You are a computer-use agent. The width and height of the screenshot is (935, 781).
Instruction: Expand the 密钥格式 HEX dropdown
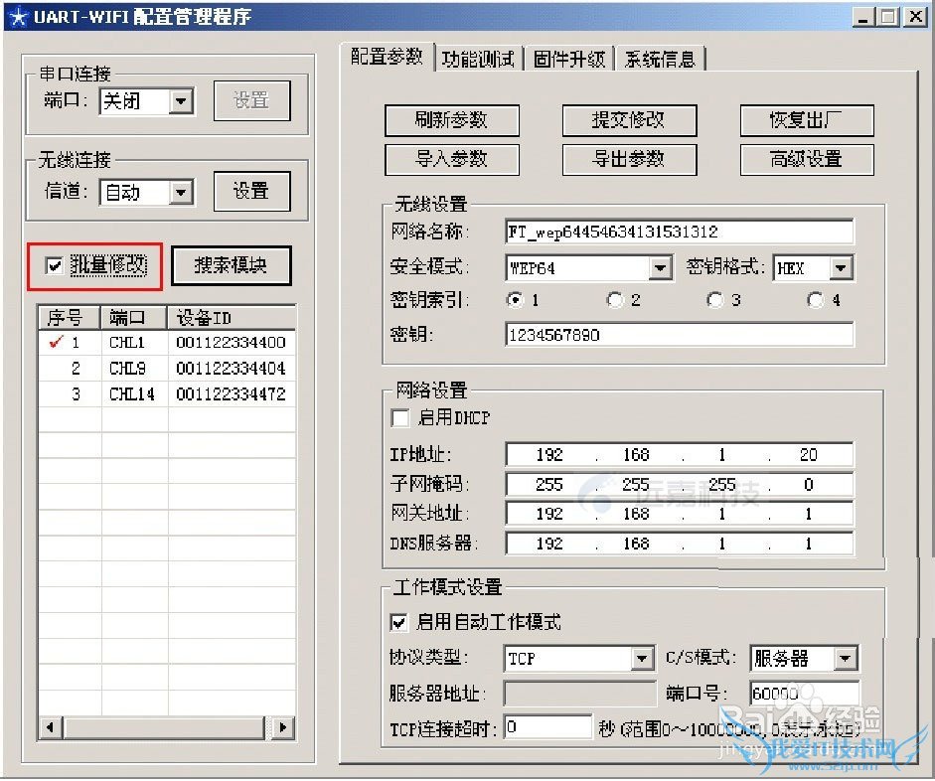841,268
